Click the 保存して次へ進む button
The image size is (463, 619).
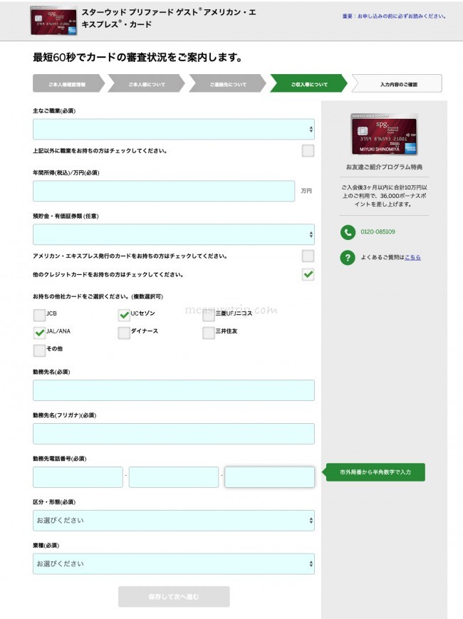pyautogui.click(x=174, y=596)
